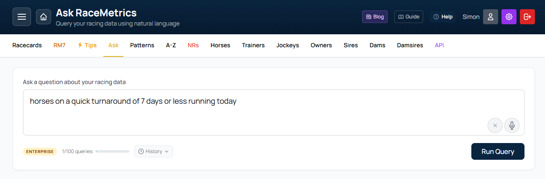Click inside the query text area
Viewport: 545px width, 179px height.
click(x=274, y=113)
